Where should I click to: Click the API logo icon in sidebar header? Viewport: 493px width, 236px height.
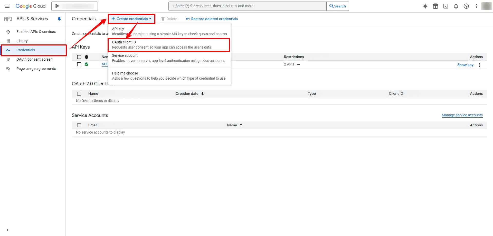coord(8,19)
